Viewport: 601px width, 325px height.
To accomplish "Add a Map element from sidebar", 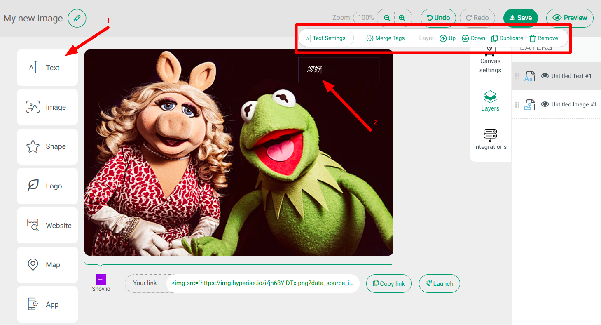I will pos(47,265).
